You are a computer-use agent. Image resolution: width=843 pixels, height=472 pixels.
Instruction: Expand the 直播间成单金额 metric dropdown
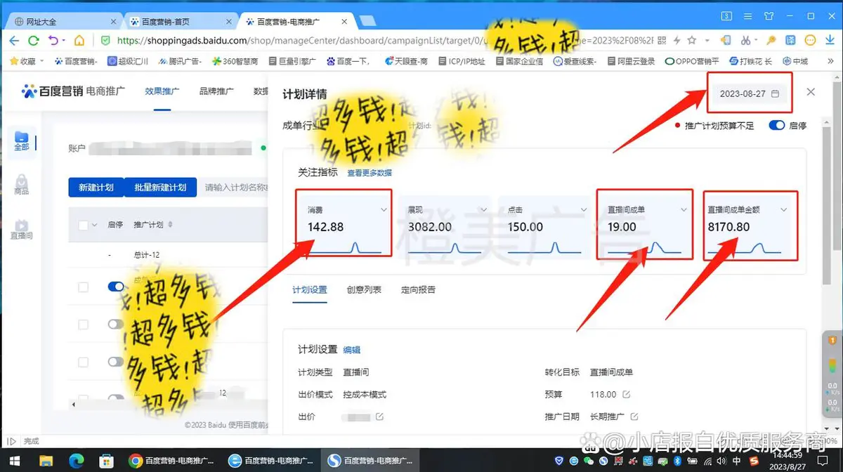click(x=784, y=210)
